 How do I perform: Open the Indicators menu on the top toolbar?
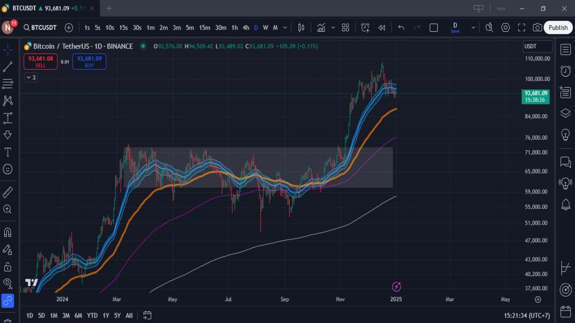tap(321, 27)
